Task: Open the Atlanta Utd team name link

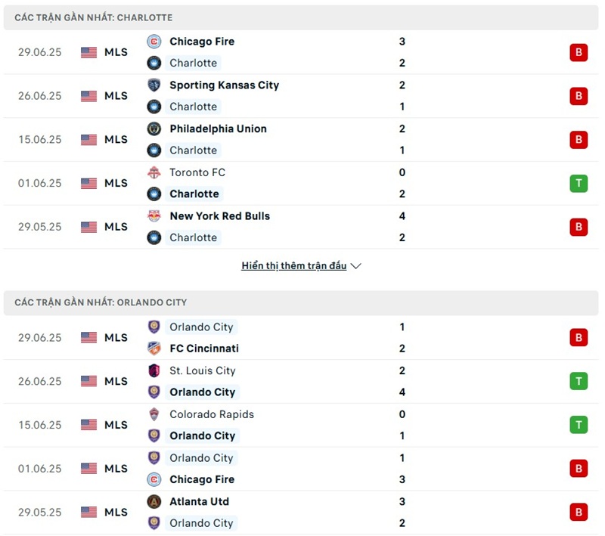Action: tap(199, 501)
